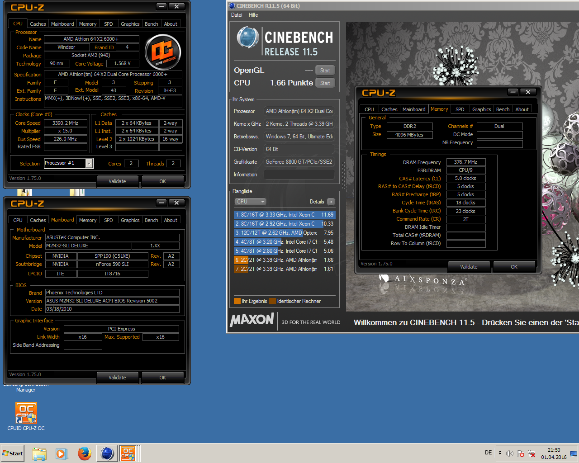Click the Cinebench title bar icon
The width and height of the screenshot is (579, 463).
(x=232, y=6)
